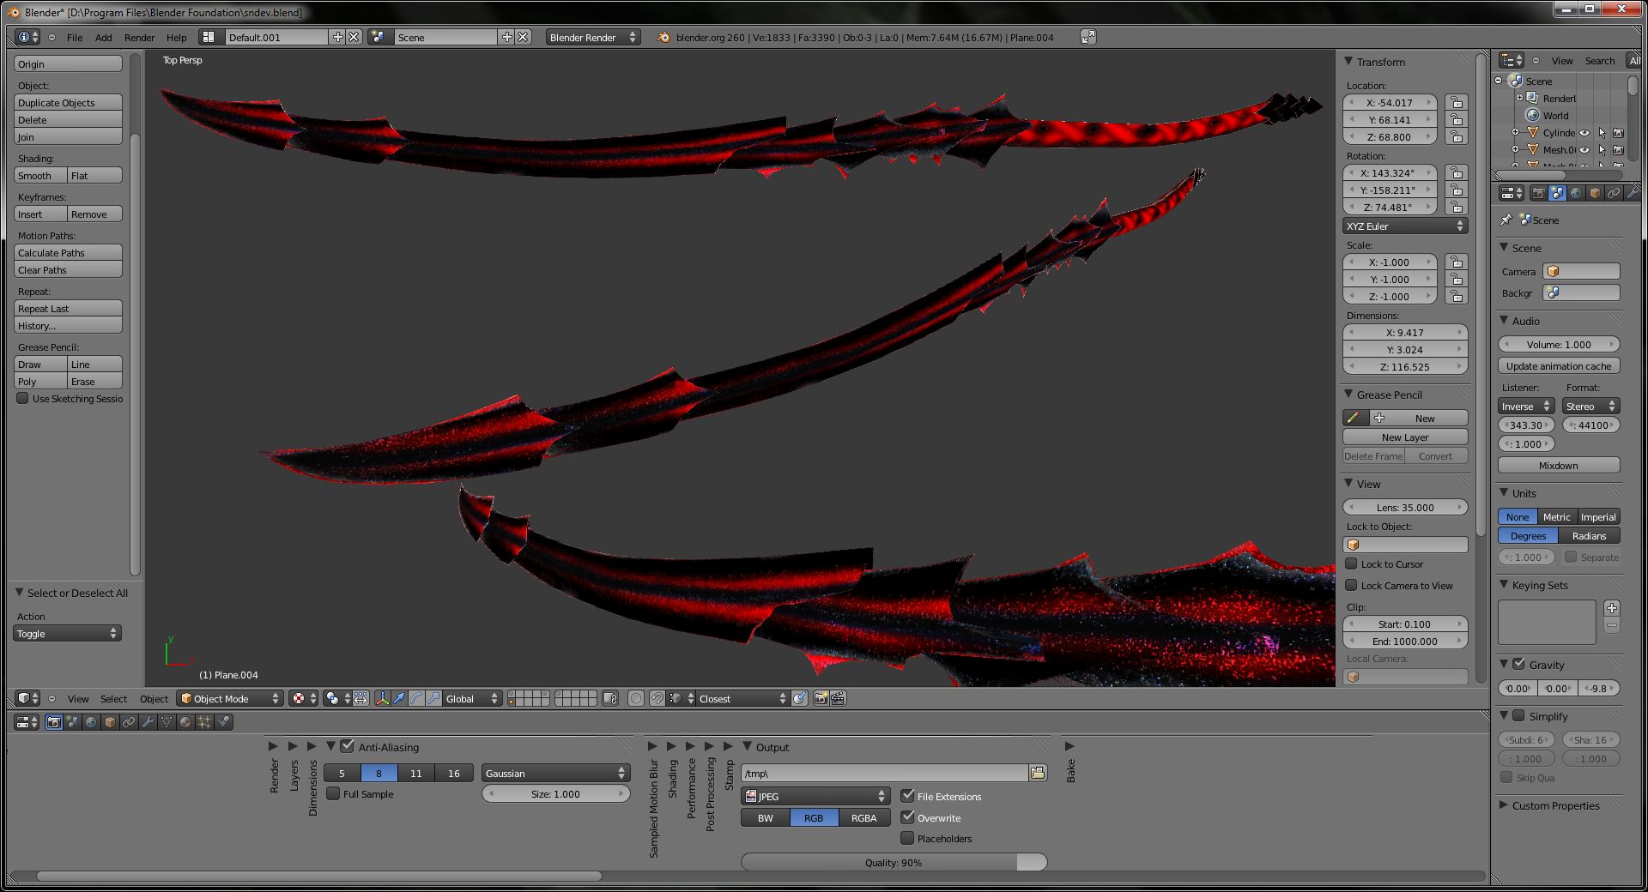Open the XYZ Euler rotation mode dropdown

click(1405, 226)
